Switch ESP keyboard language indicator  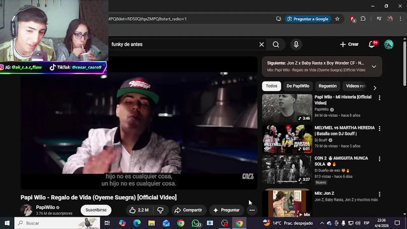coord(367,223)
